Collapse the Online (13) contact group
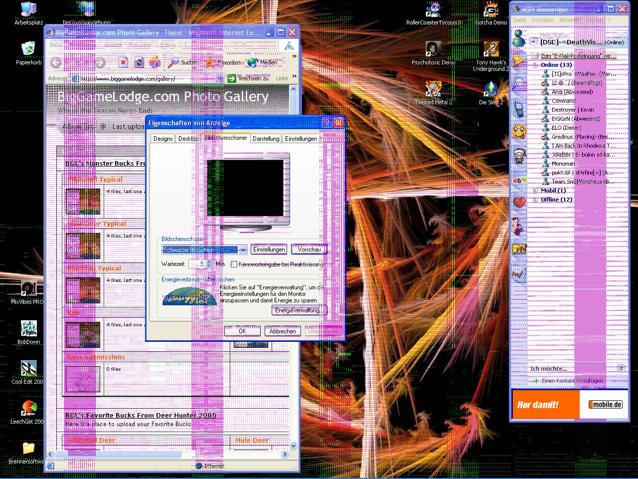The width and height of the screenshot is (638, 479). tap(535, 65)
